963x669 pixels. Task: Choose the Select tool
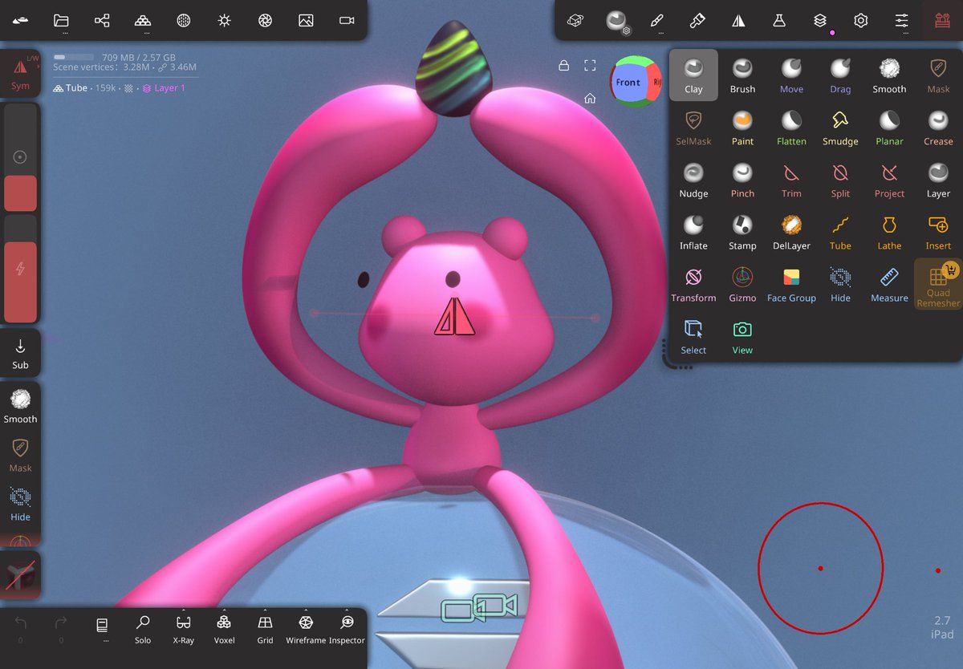pos(693,336)
